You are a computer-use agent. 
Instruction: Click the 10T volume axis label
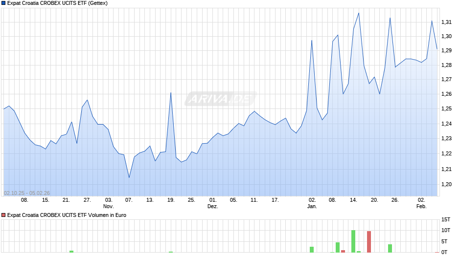(446, 230)
